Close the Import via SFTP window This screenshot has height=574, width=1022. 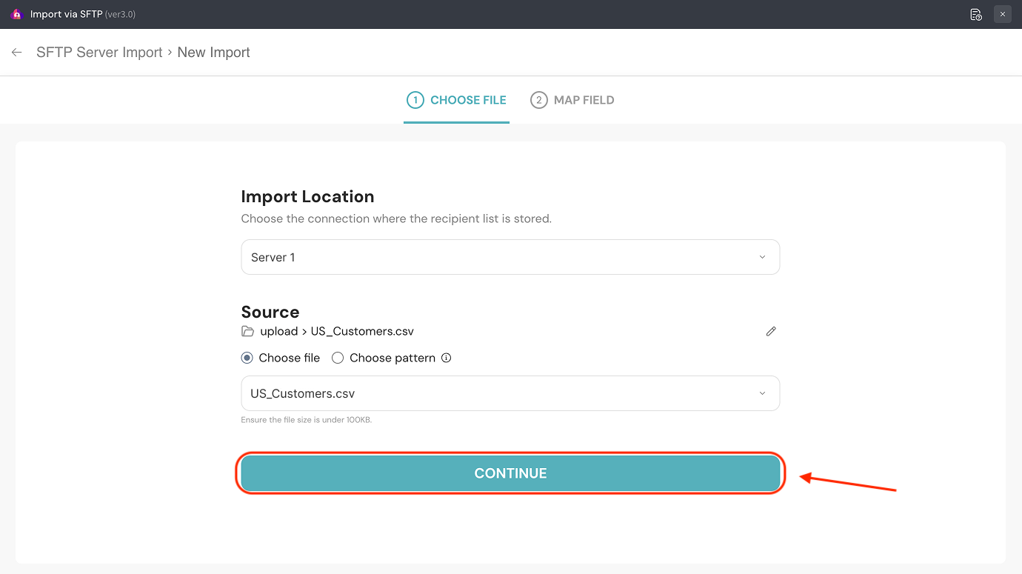click(1003, 14)
